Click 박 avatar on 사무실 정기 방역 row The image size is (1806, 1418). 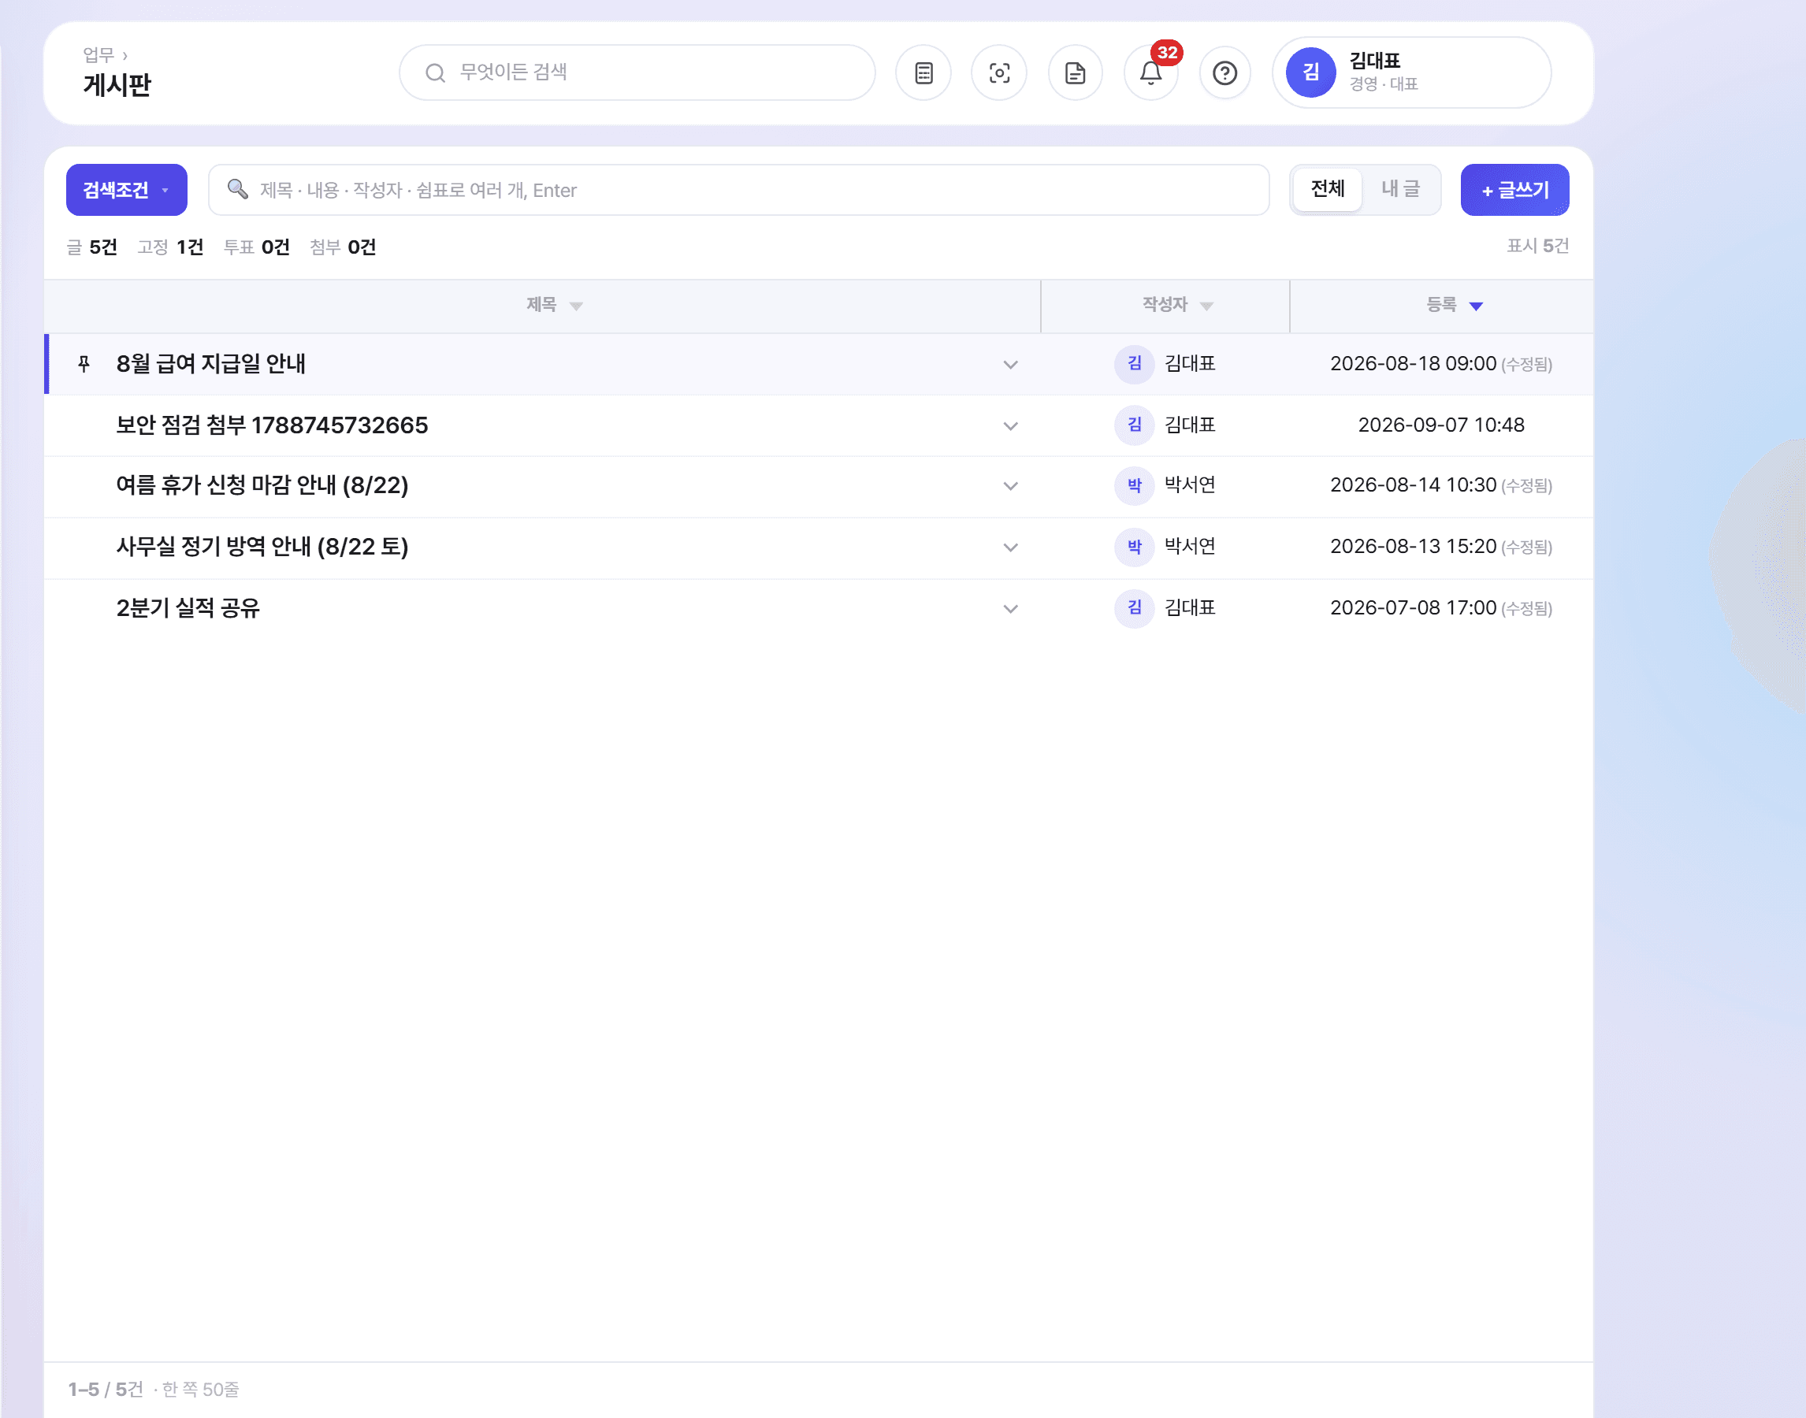pyautogui.click(x=1134, y=547)
